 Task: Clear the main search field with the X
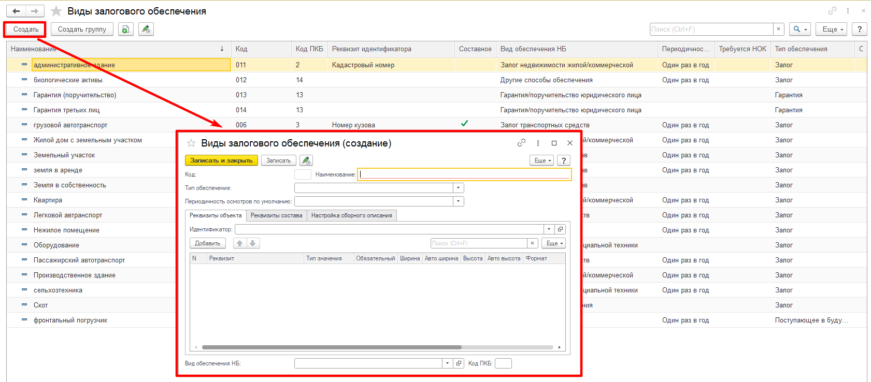[x=778, y=30]
